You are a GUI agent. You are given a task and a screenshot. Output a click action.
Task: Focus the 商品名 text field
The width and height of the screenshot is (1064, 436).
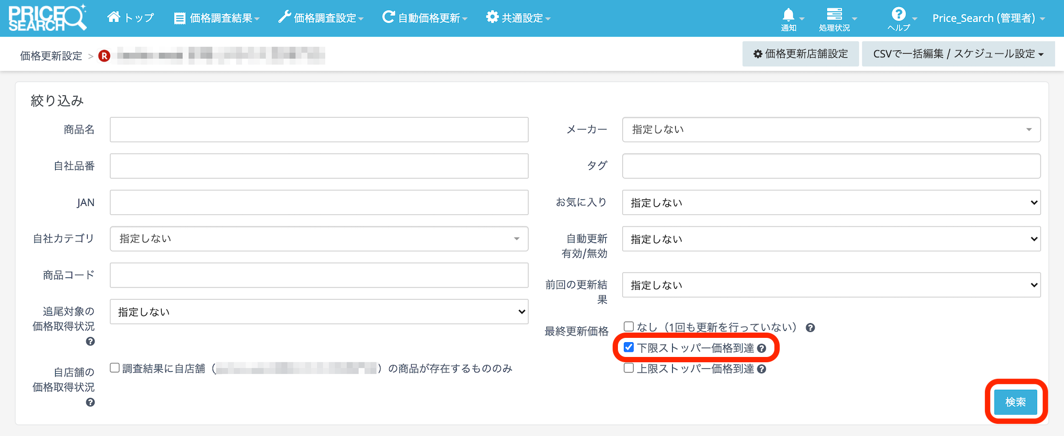click(x=319, y=130)
